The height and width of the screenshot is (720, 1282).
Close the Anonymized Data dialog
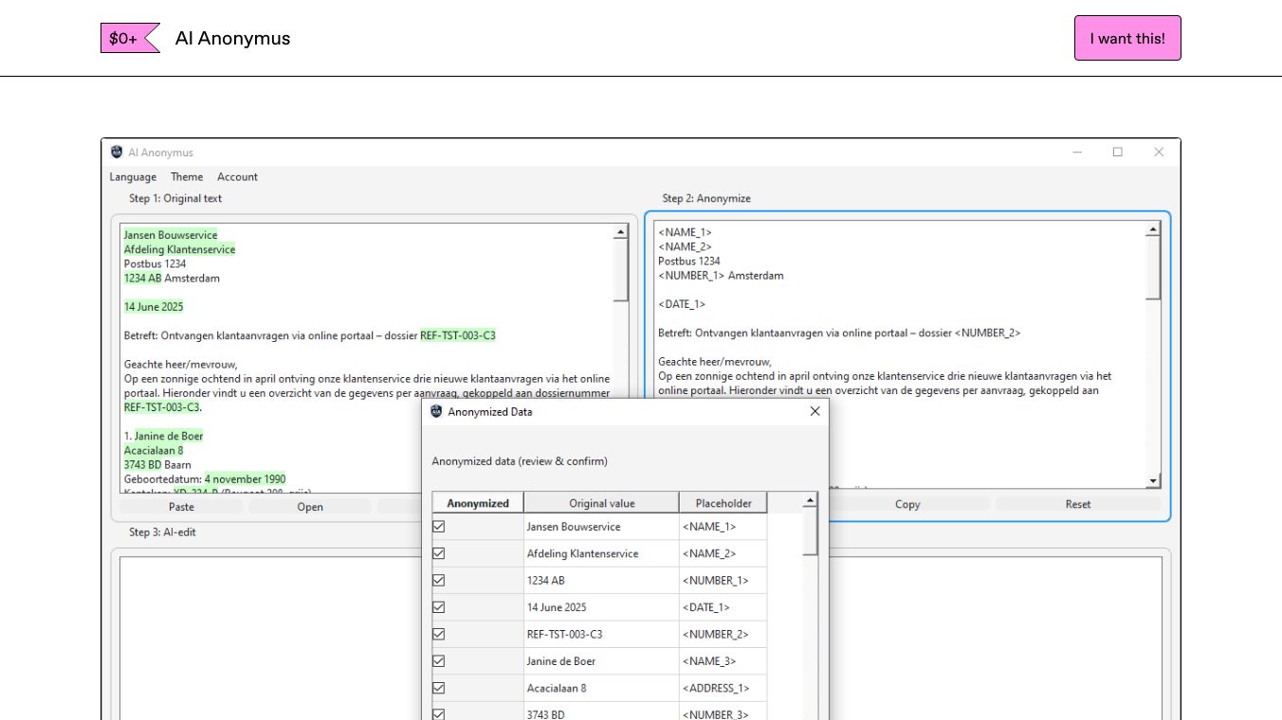pyautogui.click(x=815, y=412)
